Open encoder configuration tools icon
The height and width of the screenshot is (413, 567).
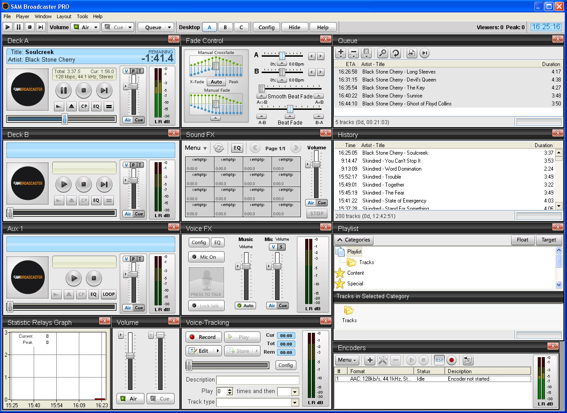tap(383, 360)
